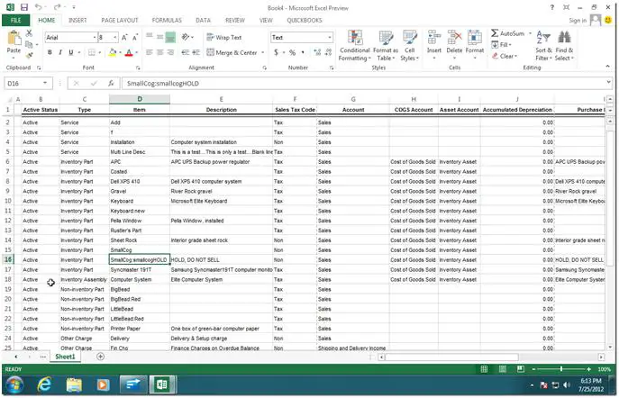Toggle Wrap Text
619x398 pixels.
[x=223, y=38]
